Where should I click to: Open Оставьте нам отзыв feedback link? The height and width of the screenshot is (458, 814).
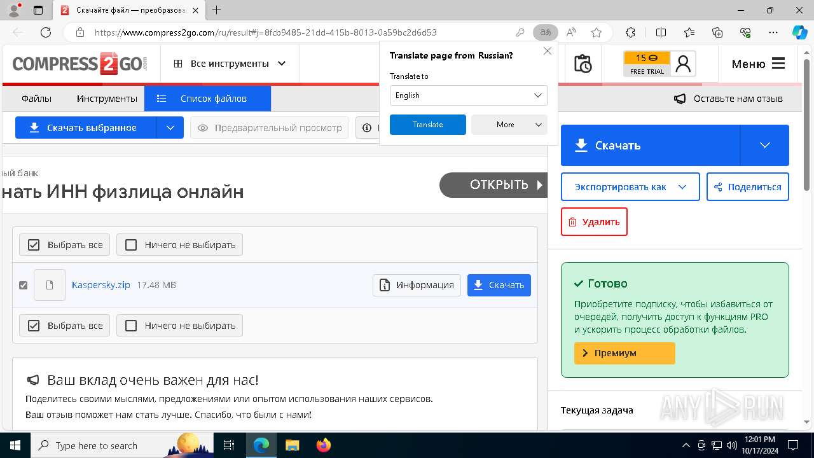pos(729,99)
